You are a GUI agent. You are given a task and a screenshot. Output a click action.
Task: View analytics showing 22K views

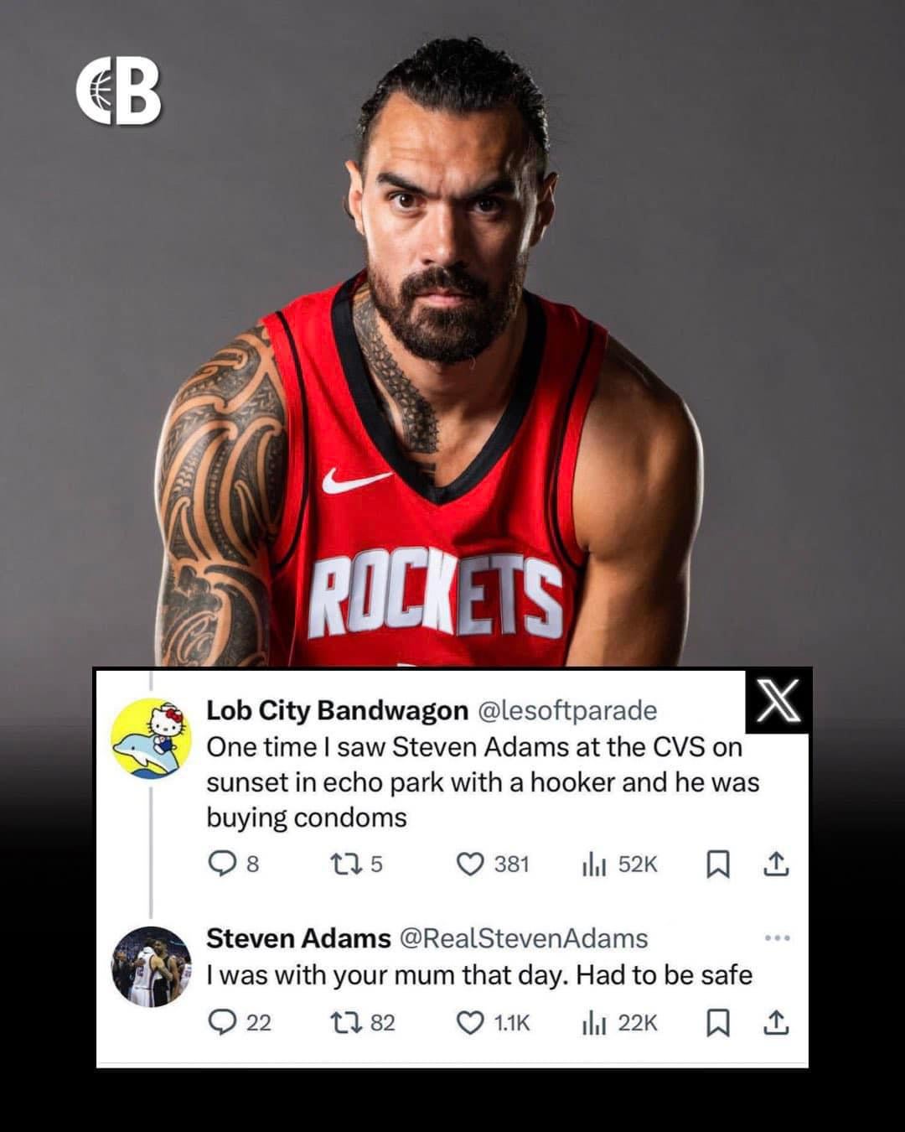620,1022
